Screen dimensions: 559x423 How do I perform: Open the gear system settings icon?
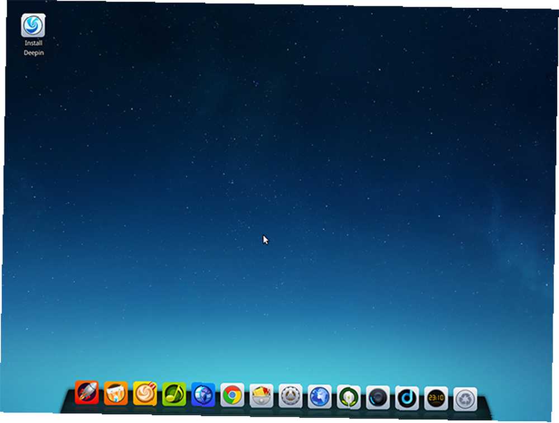click(x=291, y=396)
